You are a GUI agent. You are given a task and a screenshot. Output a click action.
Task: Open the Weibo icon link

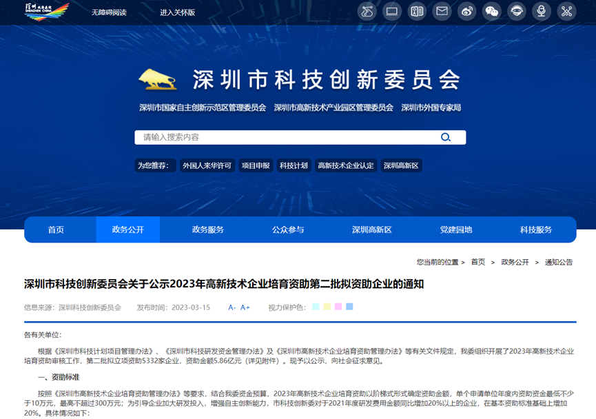[x=467, y=11]
